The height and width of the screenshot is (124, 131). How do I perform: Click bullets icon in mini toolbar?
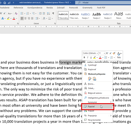(x=106, y=57)
